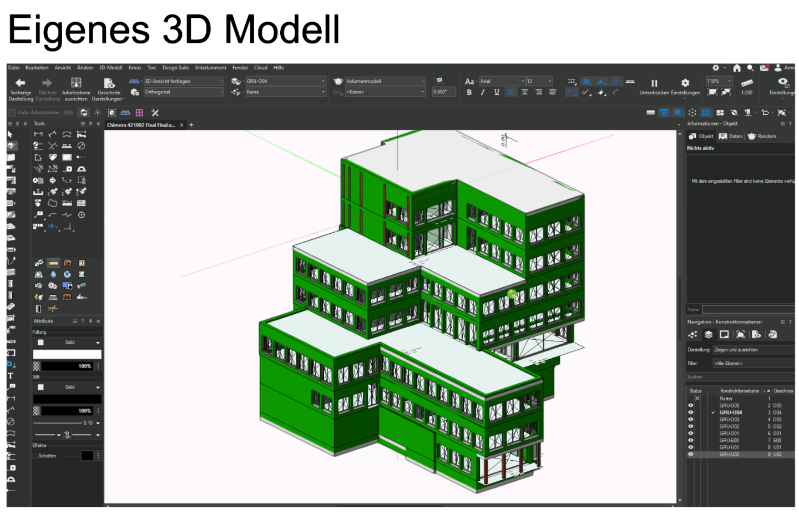The image size is (799, 513).
Task: Click the white fill color swatch
Action: 67,354
